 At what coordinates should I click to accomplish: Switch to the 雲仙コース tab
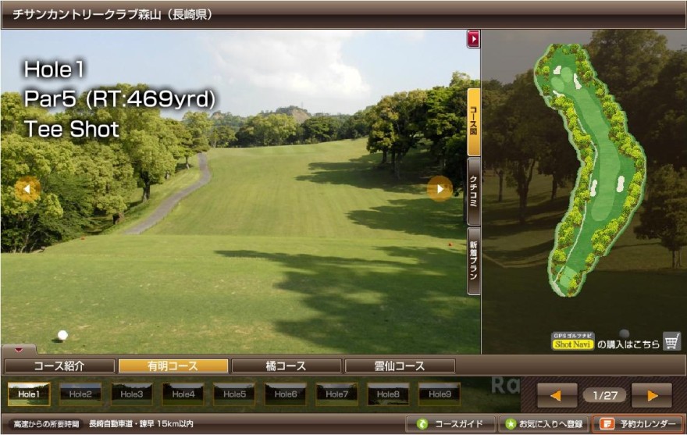(399, 365)
